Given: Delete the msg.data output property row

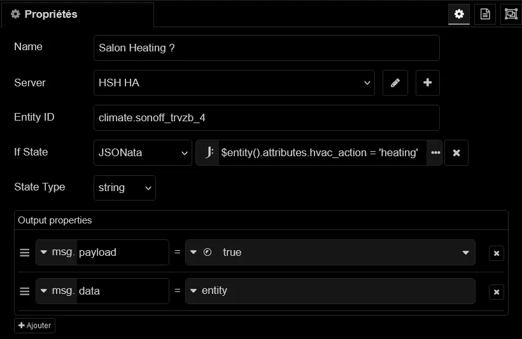Looking at the screenshot, I should [x=497, y=292].
